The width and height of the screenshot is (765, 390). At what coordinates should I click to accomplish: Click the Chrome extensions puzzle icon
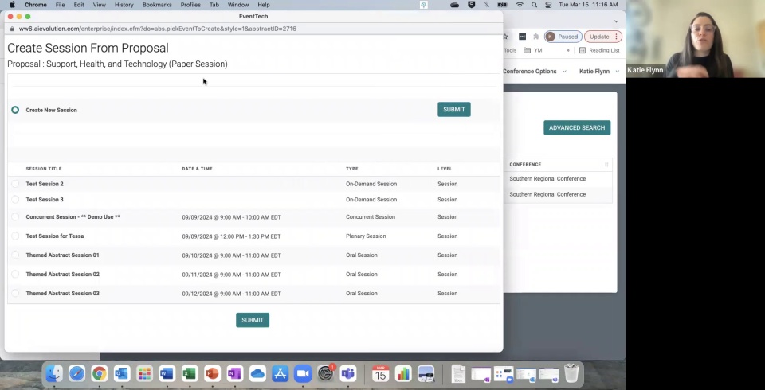pos(536,37)
